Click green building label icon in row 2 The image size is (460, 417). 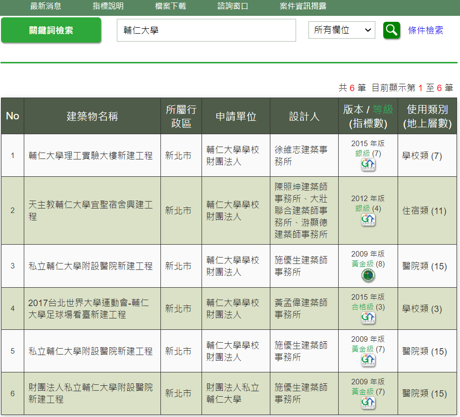[368, 219]
